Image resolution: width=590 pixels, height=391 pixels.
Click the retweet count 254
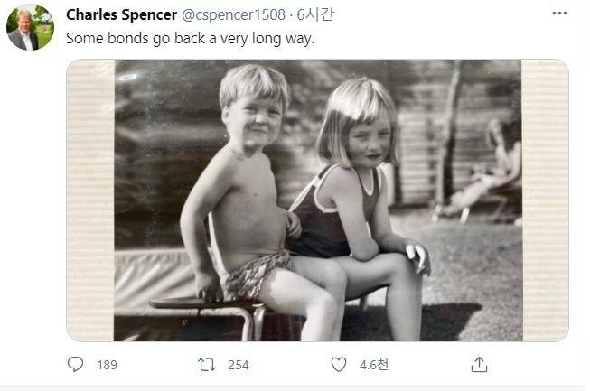pyautogui.click(x=238, y=365)
